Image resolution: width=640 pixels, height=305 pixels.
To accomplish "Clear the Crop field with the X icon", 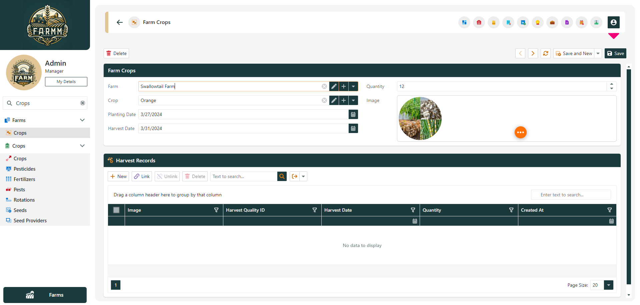I will 324,100.
